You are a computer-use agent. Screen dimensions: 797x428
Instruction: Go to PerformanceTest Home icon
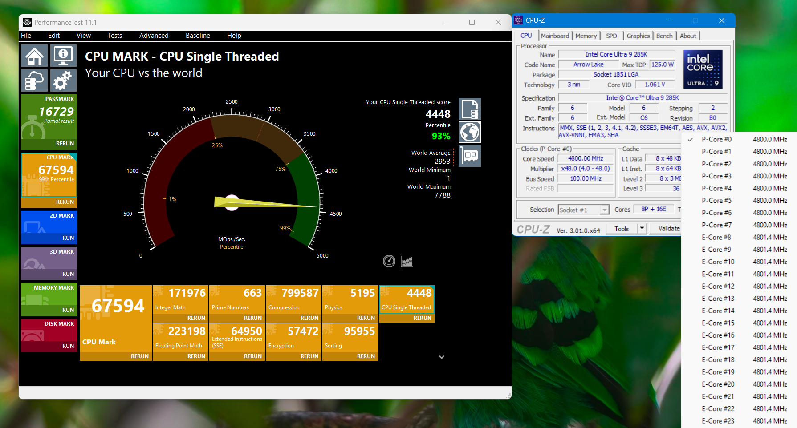34,56
